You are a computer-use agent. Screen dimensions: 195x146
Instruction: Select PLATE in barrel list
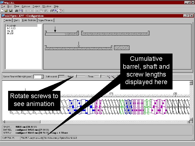(10, 34)
